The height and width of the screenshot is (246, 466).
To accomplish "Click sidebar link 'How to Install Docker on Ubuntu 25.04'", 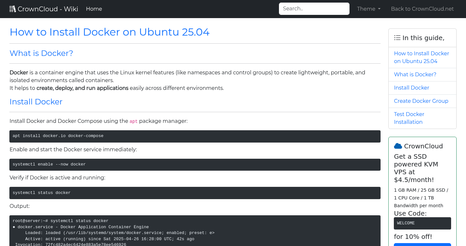I will [x=421, y=57].
